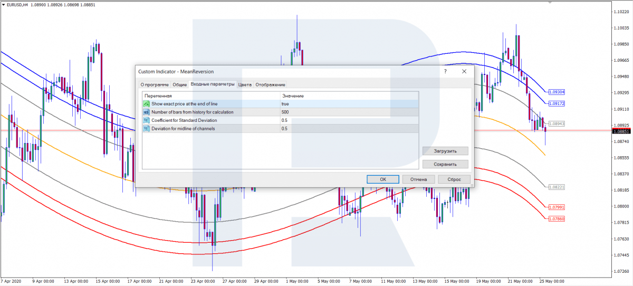The image size is (633, 286).
Task: Confirm the settings with OK
Action: tap(383, 179)
